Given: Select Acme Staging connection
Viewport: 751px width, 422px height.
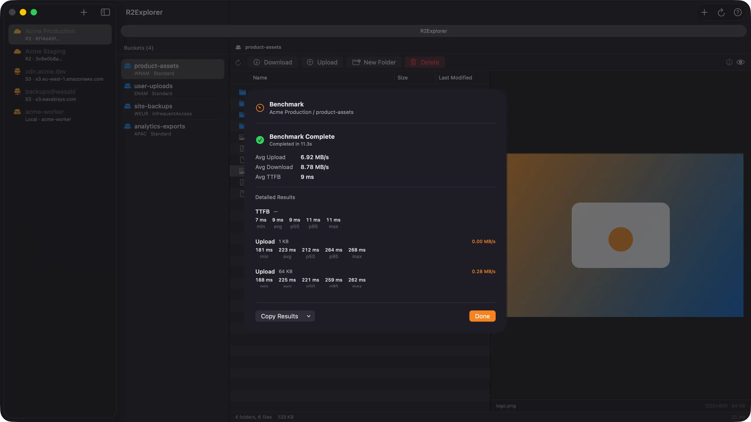Looking at the screenshot, I should pyautogui.click(x=60, y=55).
